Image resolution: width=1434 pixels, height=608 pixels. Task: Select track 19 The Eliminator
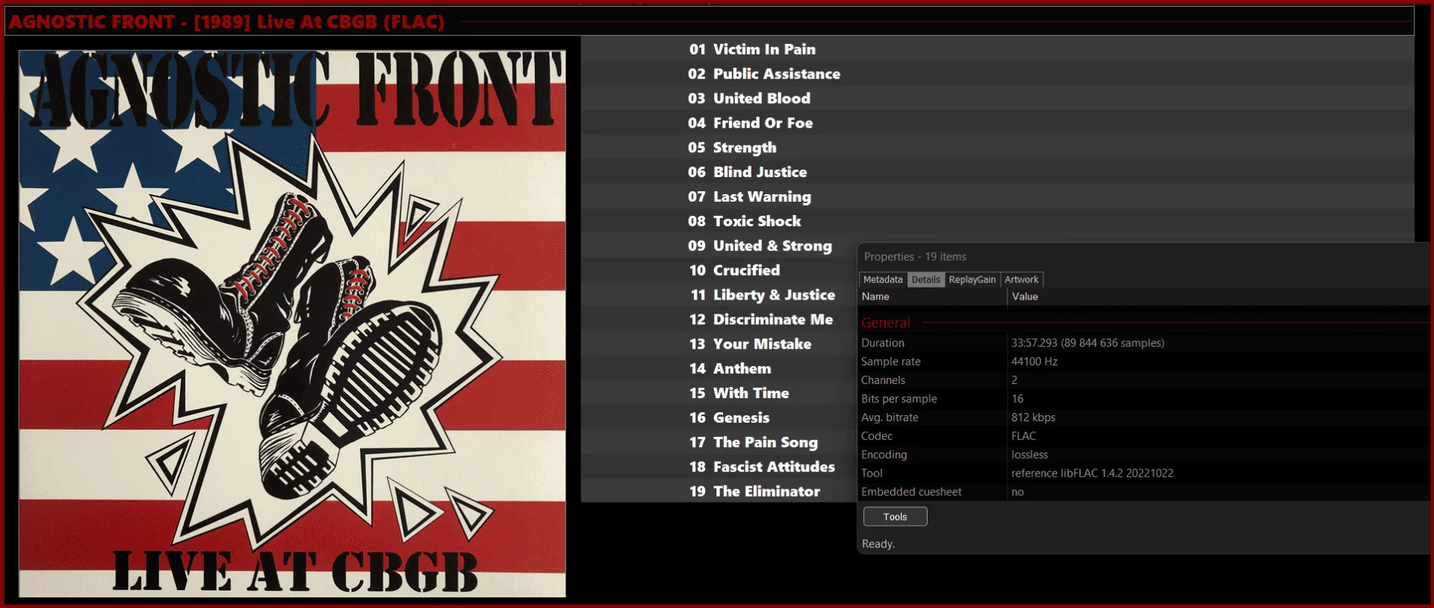(x=754, y=491)
